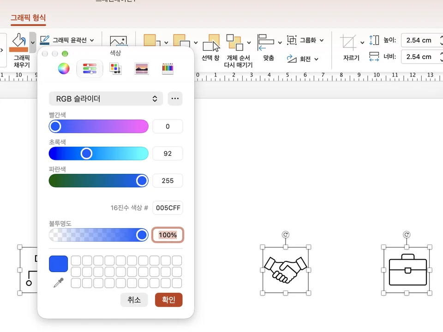Click the 회전 rotate icon
443x332 pixels.
(x=292, y=59)
